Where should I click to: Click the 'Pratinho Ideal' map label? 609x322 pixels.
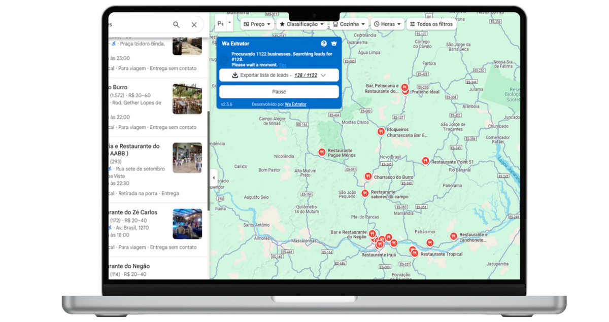[x=425, y=92]
